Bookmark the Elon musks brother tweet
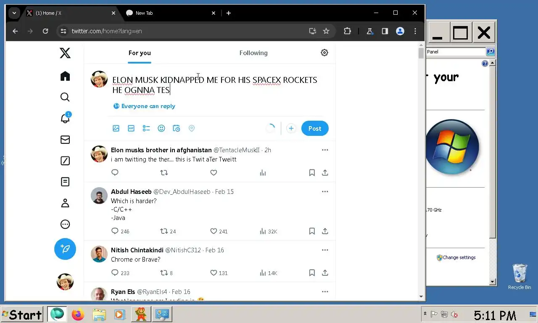Viewport: 538px width, 323px height. tap(312, 172)
